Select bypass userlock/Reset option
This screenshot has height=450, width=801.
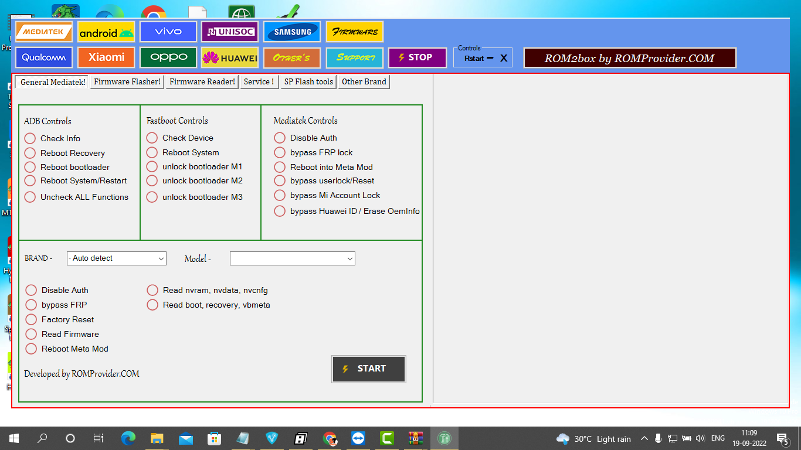click(324, 180)
